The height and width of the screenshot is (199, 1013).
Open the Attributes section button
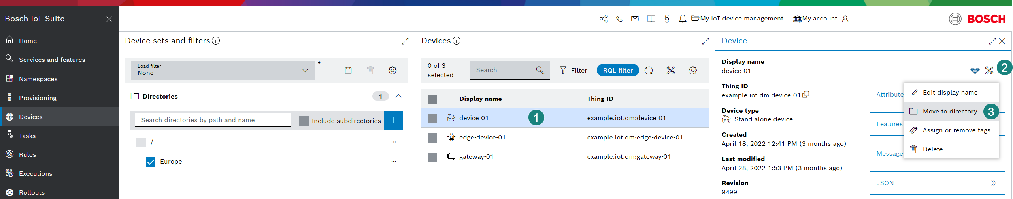pyautogui.click(x=887, y=94)
